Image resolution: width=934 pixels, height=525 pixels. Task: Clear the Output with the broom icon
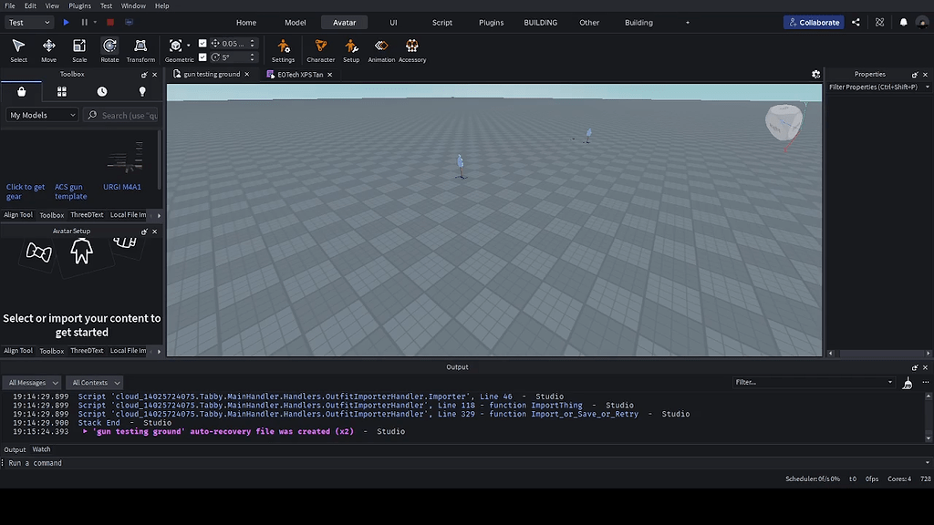pyautogui.click(x=908, y=383)
